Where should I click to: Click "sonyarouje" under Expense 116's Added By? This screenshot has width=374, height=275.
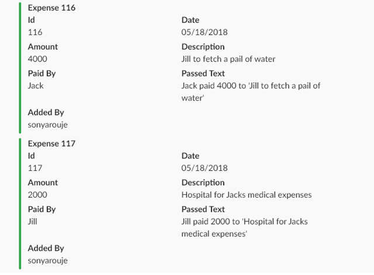[x=47, y=125]
